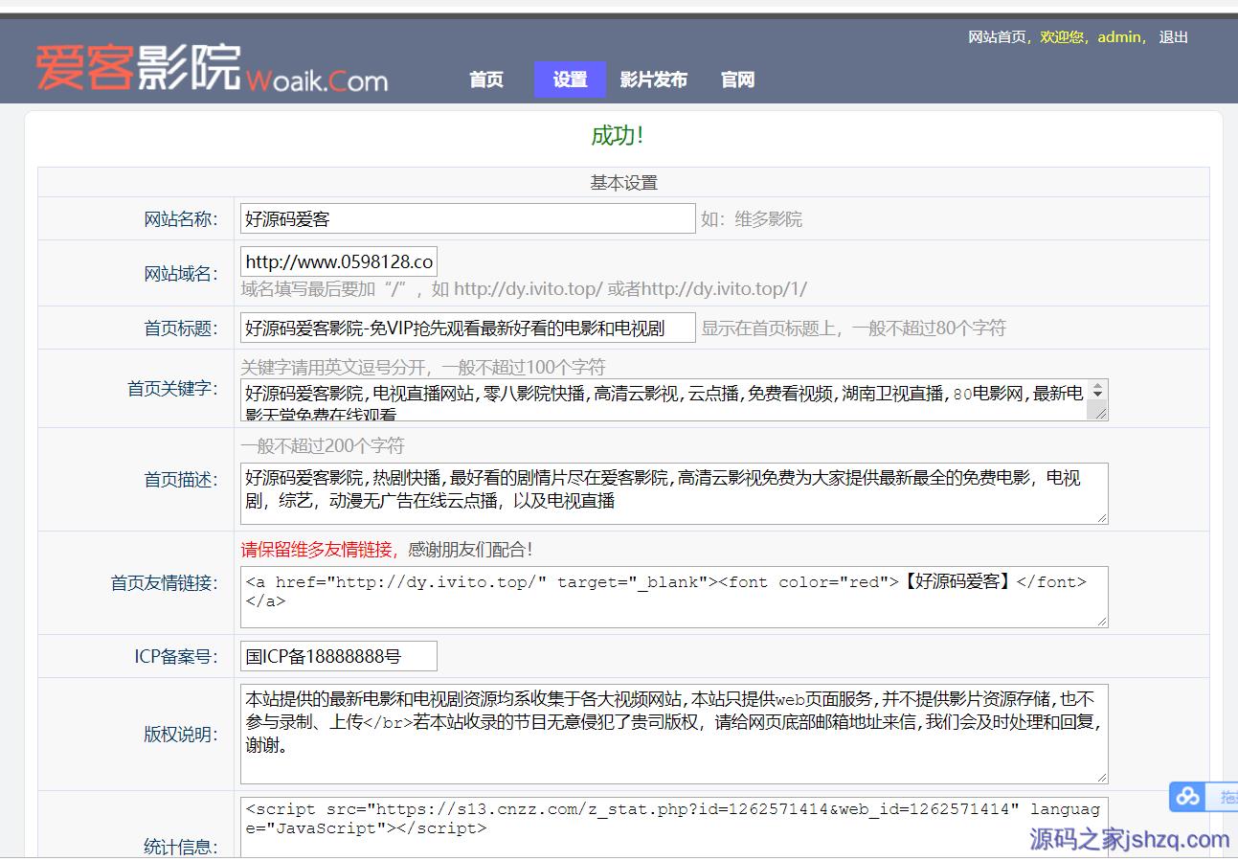This screenshot has width=1238, height=861.
Task: Click the Baidu cloud floating icon
Action: [1188, 796]
